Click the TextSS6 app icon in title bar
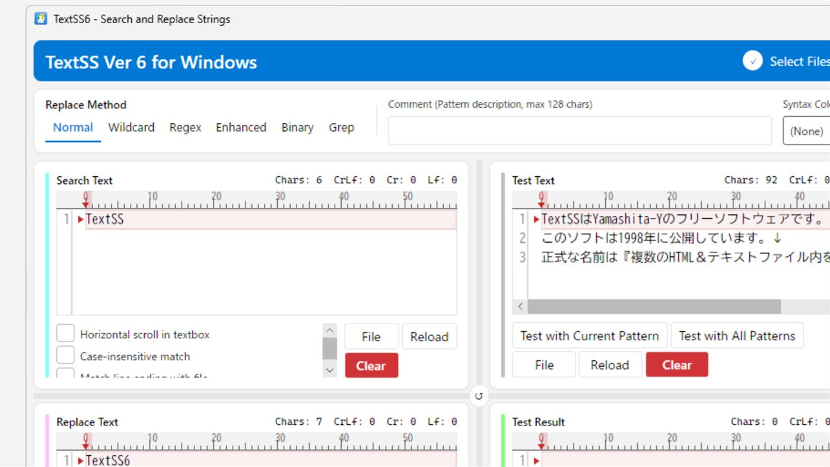830x467 pixels. (40, 18)
